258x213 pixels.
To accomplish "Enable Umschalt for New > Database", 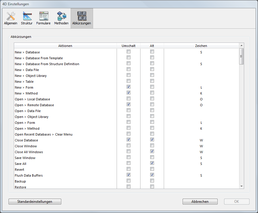I will (128, 52).
